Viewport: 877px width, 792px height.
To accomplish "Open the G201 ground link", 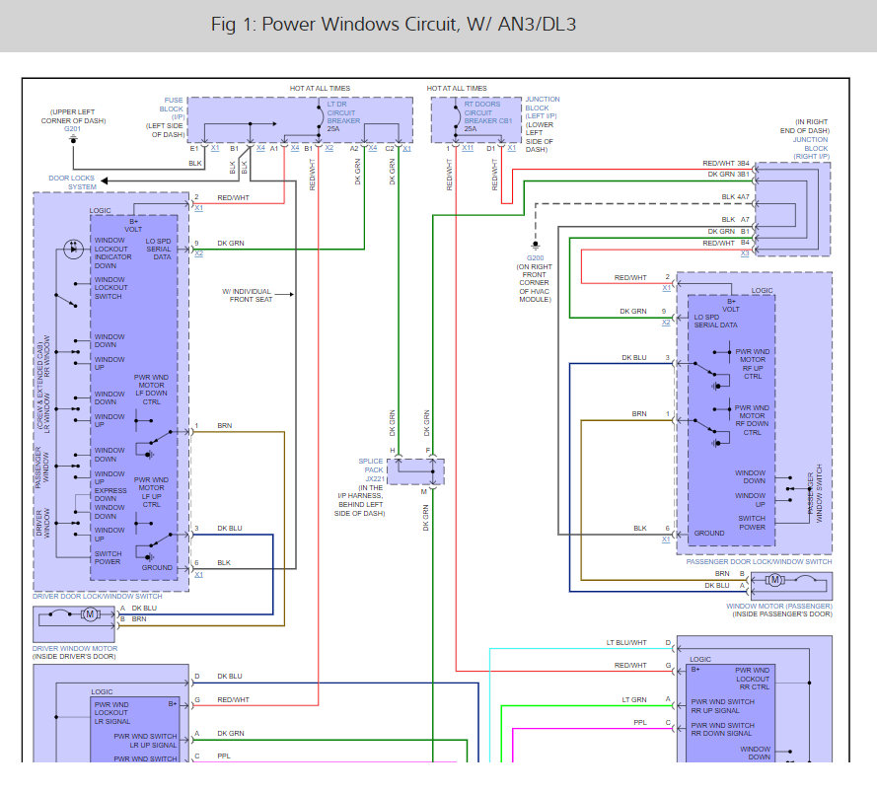I will 72,128.
